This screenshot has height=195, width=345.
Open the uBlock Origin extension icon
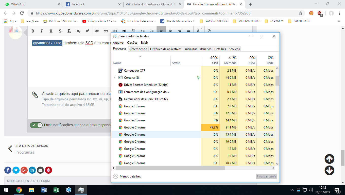(x=320, y=13)
